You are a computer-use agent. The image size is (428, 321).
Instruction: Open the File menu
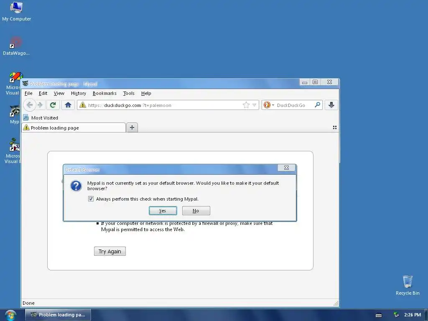28,93
